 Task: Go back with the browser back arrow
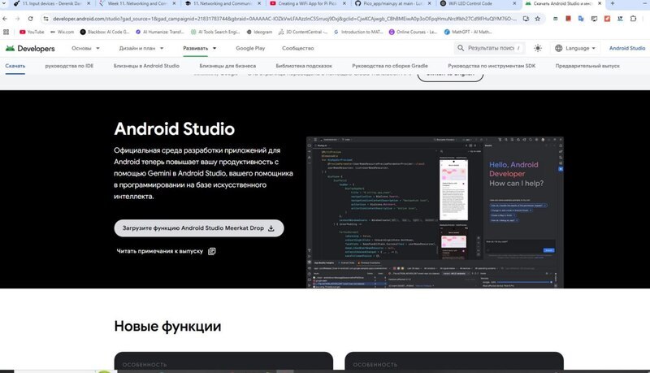tap(5, 19)
